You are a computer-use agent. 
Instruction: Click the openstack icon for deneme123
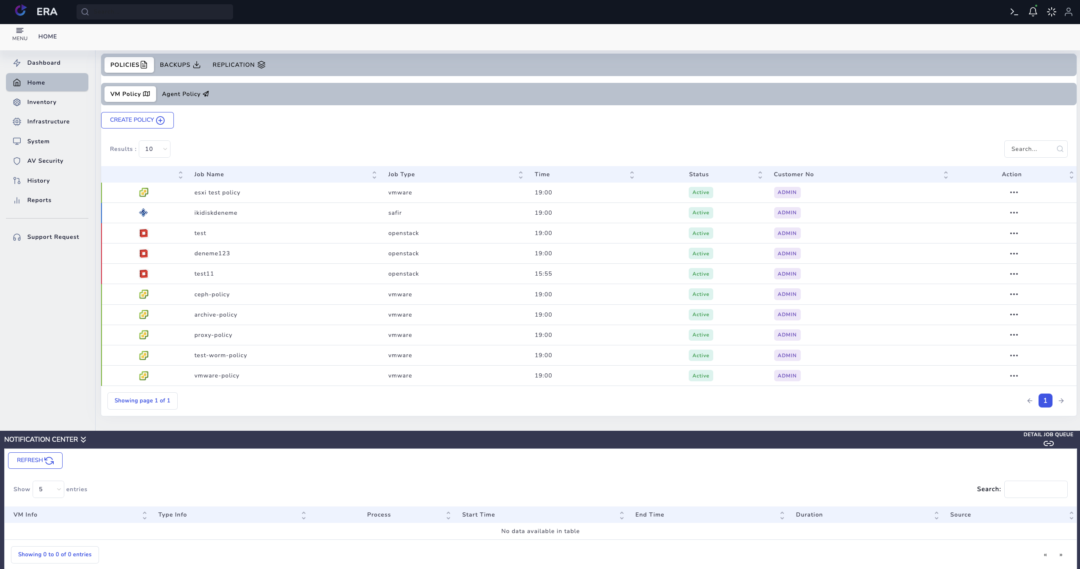coord(144,254)
